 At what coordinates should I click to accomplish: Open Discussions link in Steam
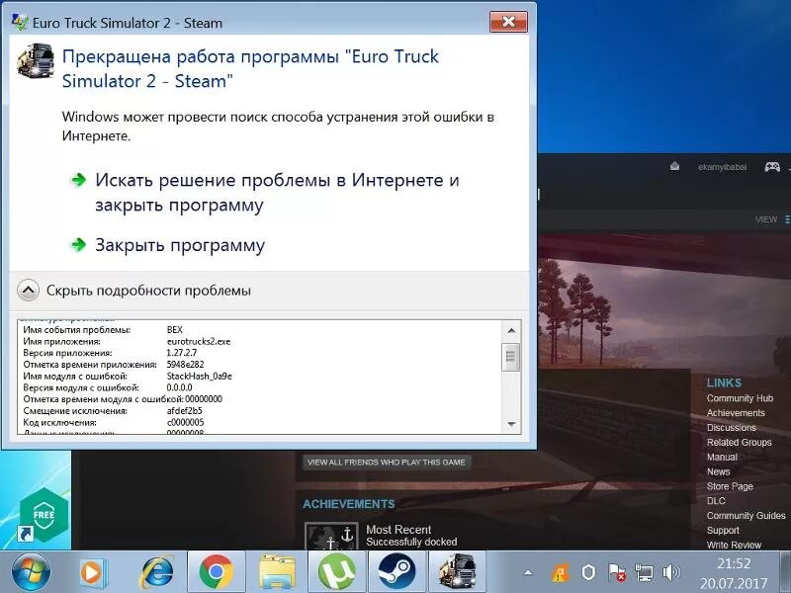point(732,428)
